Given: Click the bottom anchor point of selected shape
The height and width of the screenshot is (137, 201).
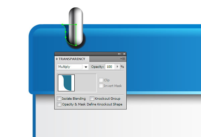Looking at the screenshot, I should click(76, 45).
